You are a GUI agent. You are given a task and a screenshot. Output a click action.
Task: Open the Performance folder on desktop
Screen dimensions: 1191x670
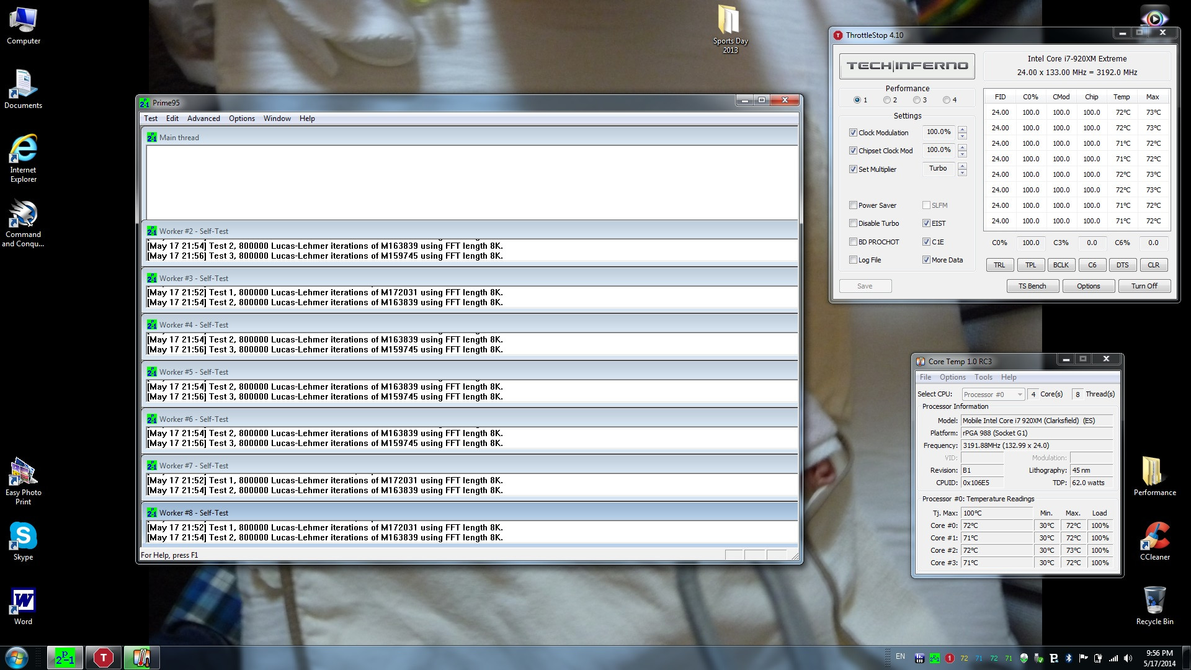click(x=1154, y=476)
